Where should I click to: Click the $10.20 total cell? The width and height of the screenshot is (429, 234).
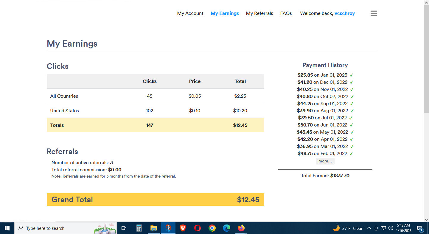240,111
